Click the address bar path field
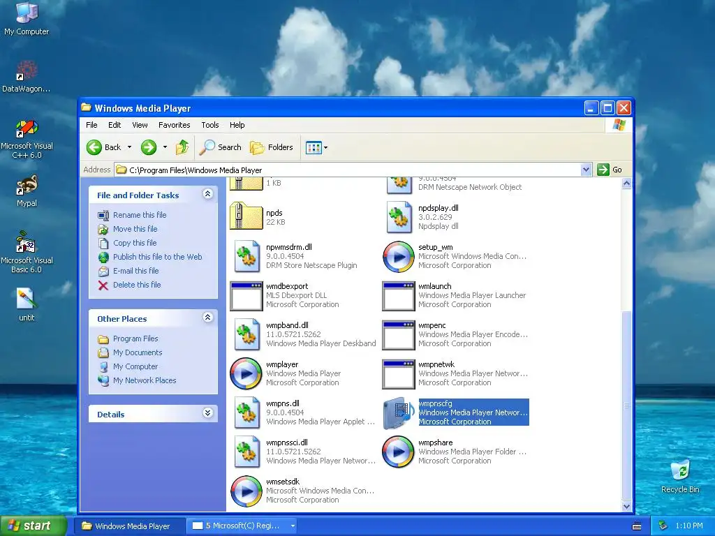Image resolution: width=715 pixels, height=536 pixels. (x=349, y=170)
